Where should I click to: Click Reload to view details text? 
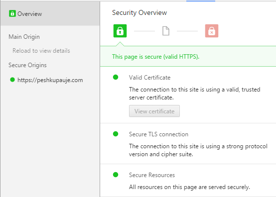click(x=41, y=51)
